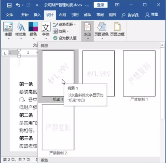Open the 颜色 theme colors palette

tap(33, 27)
